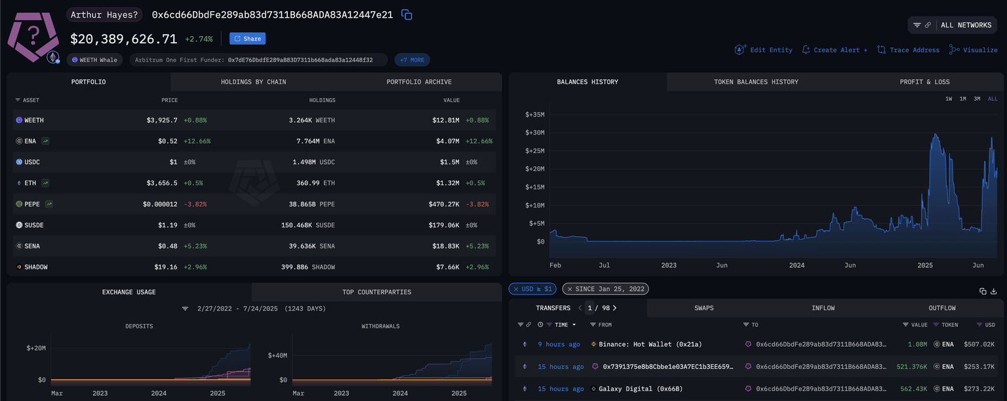Click the filter icon beside the USD column
The image size is (1007, 401).
coord(978,324)
